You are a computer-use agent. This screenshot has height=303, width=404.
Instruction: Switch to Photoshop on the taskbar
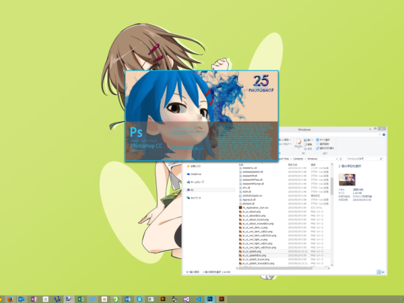coord(209,299)
